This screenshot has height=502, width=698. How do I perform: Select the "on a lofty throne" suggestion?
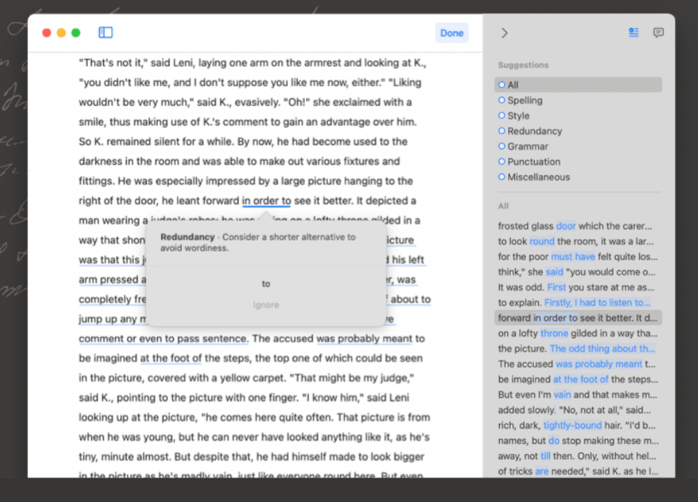click(x=577, y=334)
